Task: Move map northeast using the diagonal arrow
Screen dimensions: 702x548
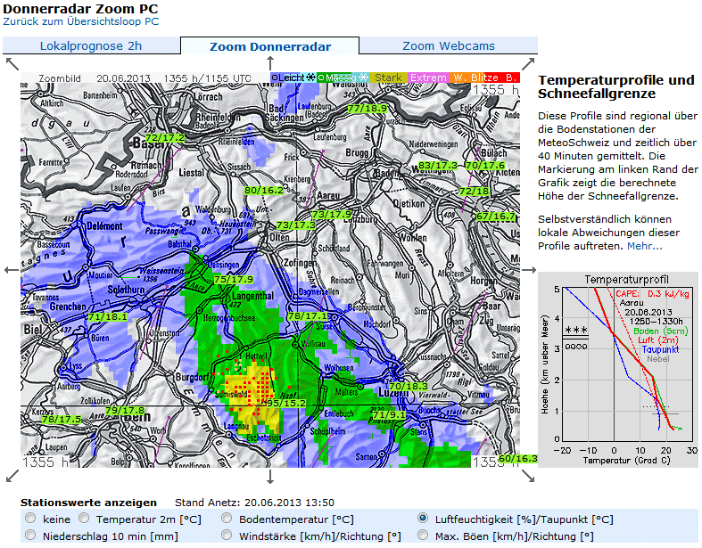Action: (528, 64)
